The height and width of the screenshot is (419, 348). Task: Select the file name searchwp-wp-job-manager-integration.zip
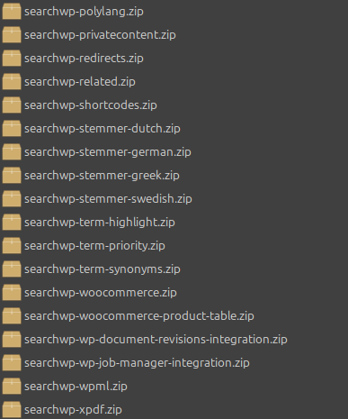[137, 363]
